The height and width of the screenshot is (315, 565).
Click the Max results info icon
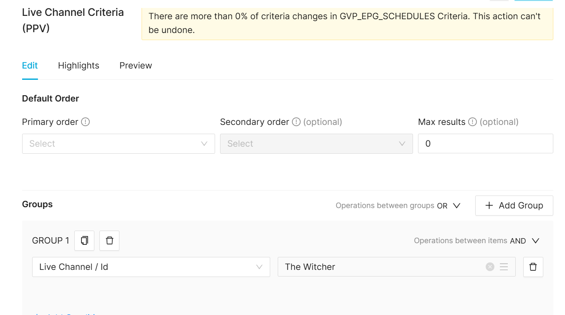click(472, 122)
